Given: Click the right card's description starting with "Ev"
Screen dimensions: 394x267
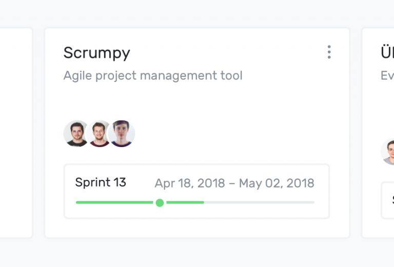Looking at the screenshot, I should point(387,75).
